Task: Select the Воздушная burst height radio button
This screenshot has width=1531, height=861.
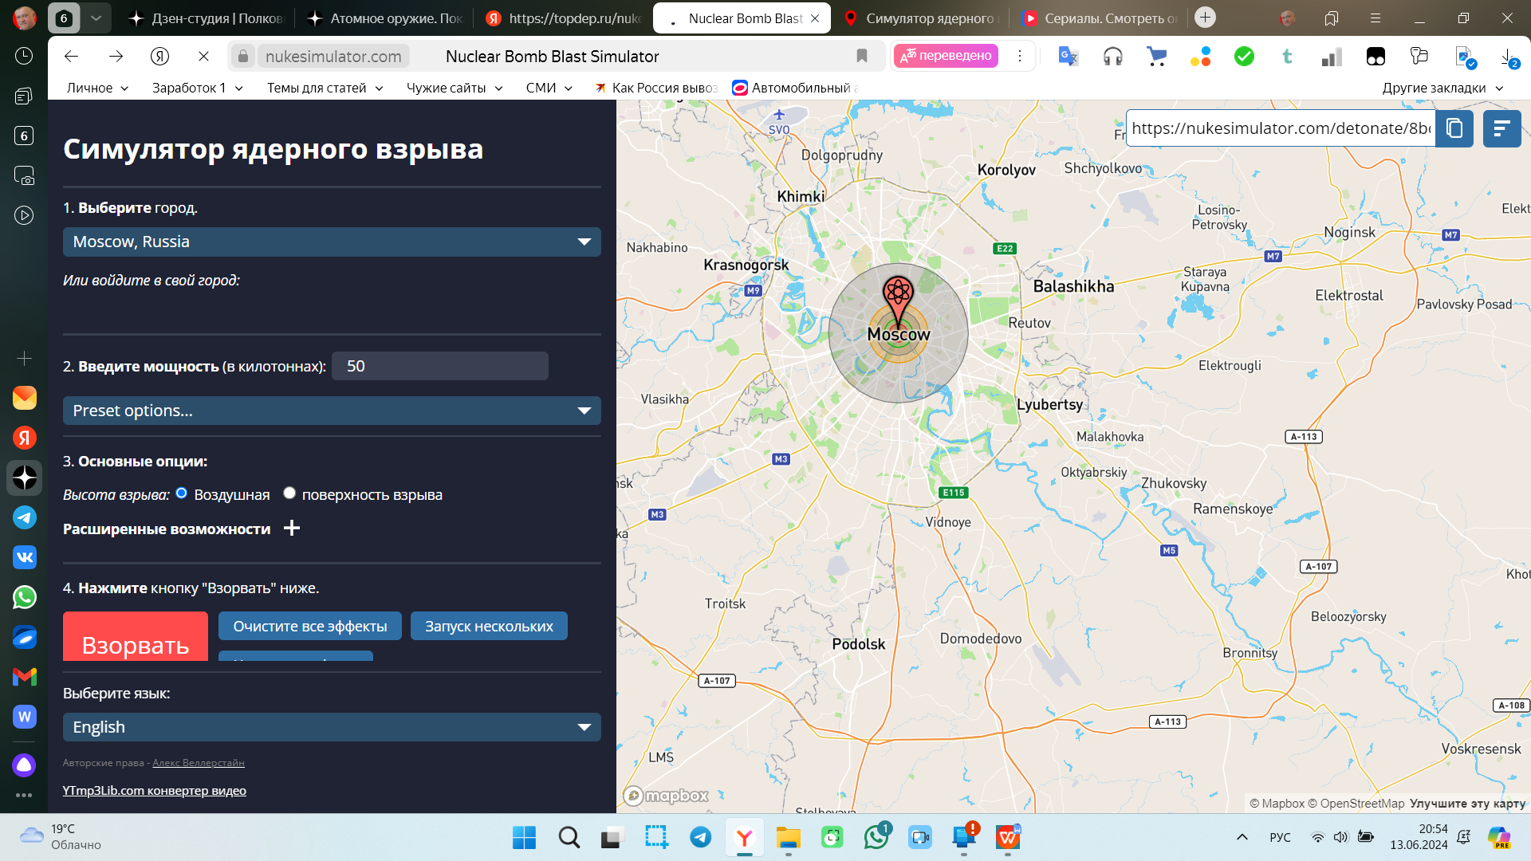Action: coord(182,493)
